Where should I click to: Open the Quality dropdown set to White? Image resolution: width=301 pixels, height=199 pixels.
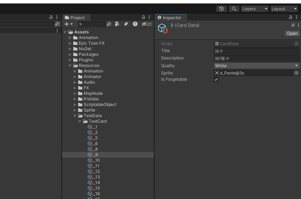click(x=257, y=66)
